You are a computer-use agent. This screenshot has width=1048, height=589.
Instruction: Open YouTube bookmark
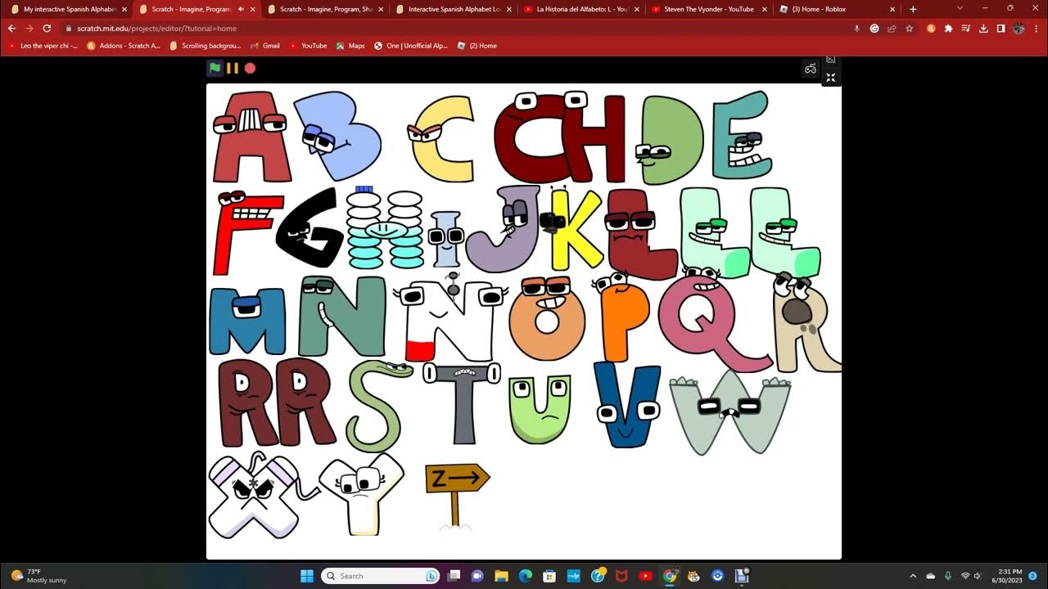[x=308, y=46]
